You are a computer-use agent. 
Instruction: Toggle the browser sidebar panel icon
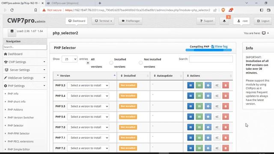coord(262,10)
